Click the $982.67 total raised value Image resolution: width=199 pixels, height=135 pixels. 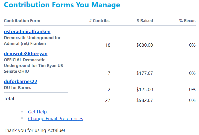click(x=144, y=100)
